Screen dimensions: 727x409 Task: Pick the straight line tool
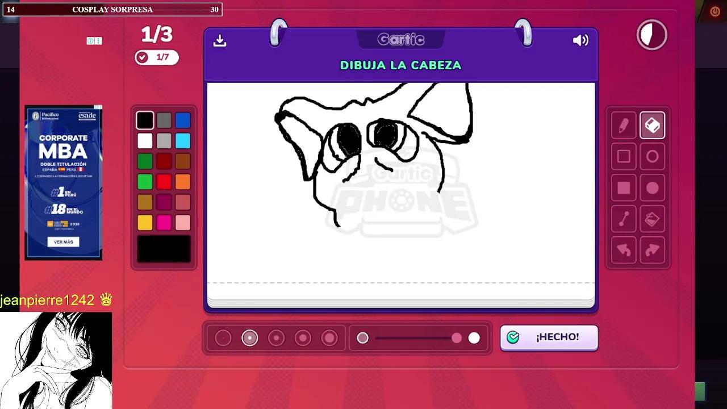[623, 219]
